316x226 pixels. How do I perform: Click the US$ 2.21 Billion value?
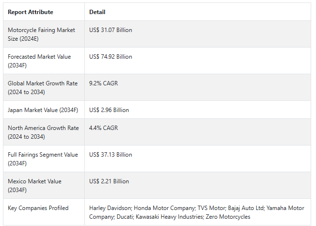pos(109,181)
